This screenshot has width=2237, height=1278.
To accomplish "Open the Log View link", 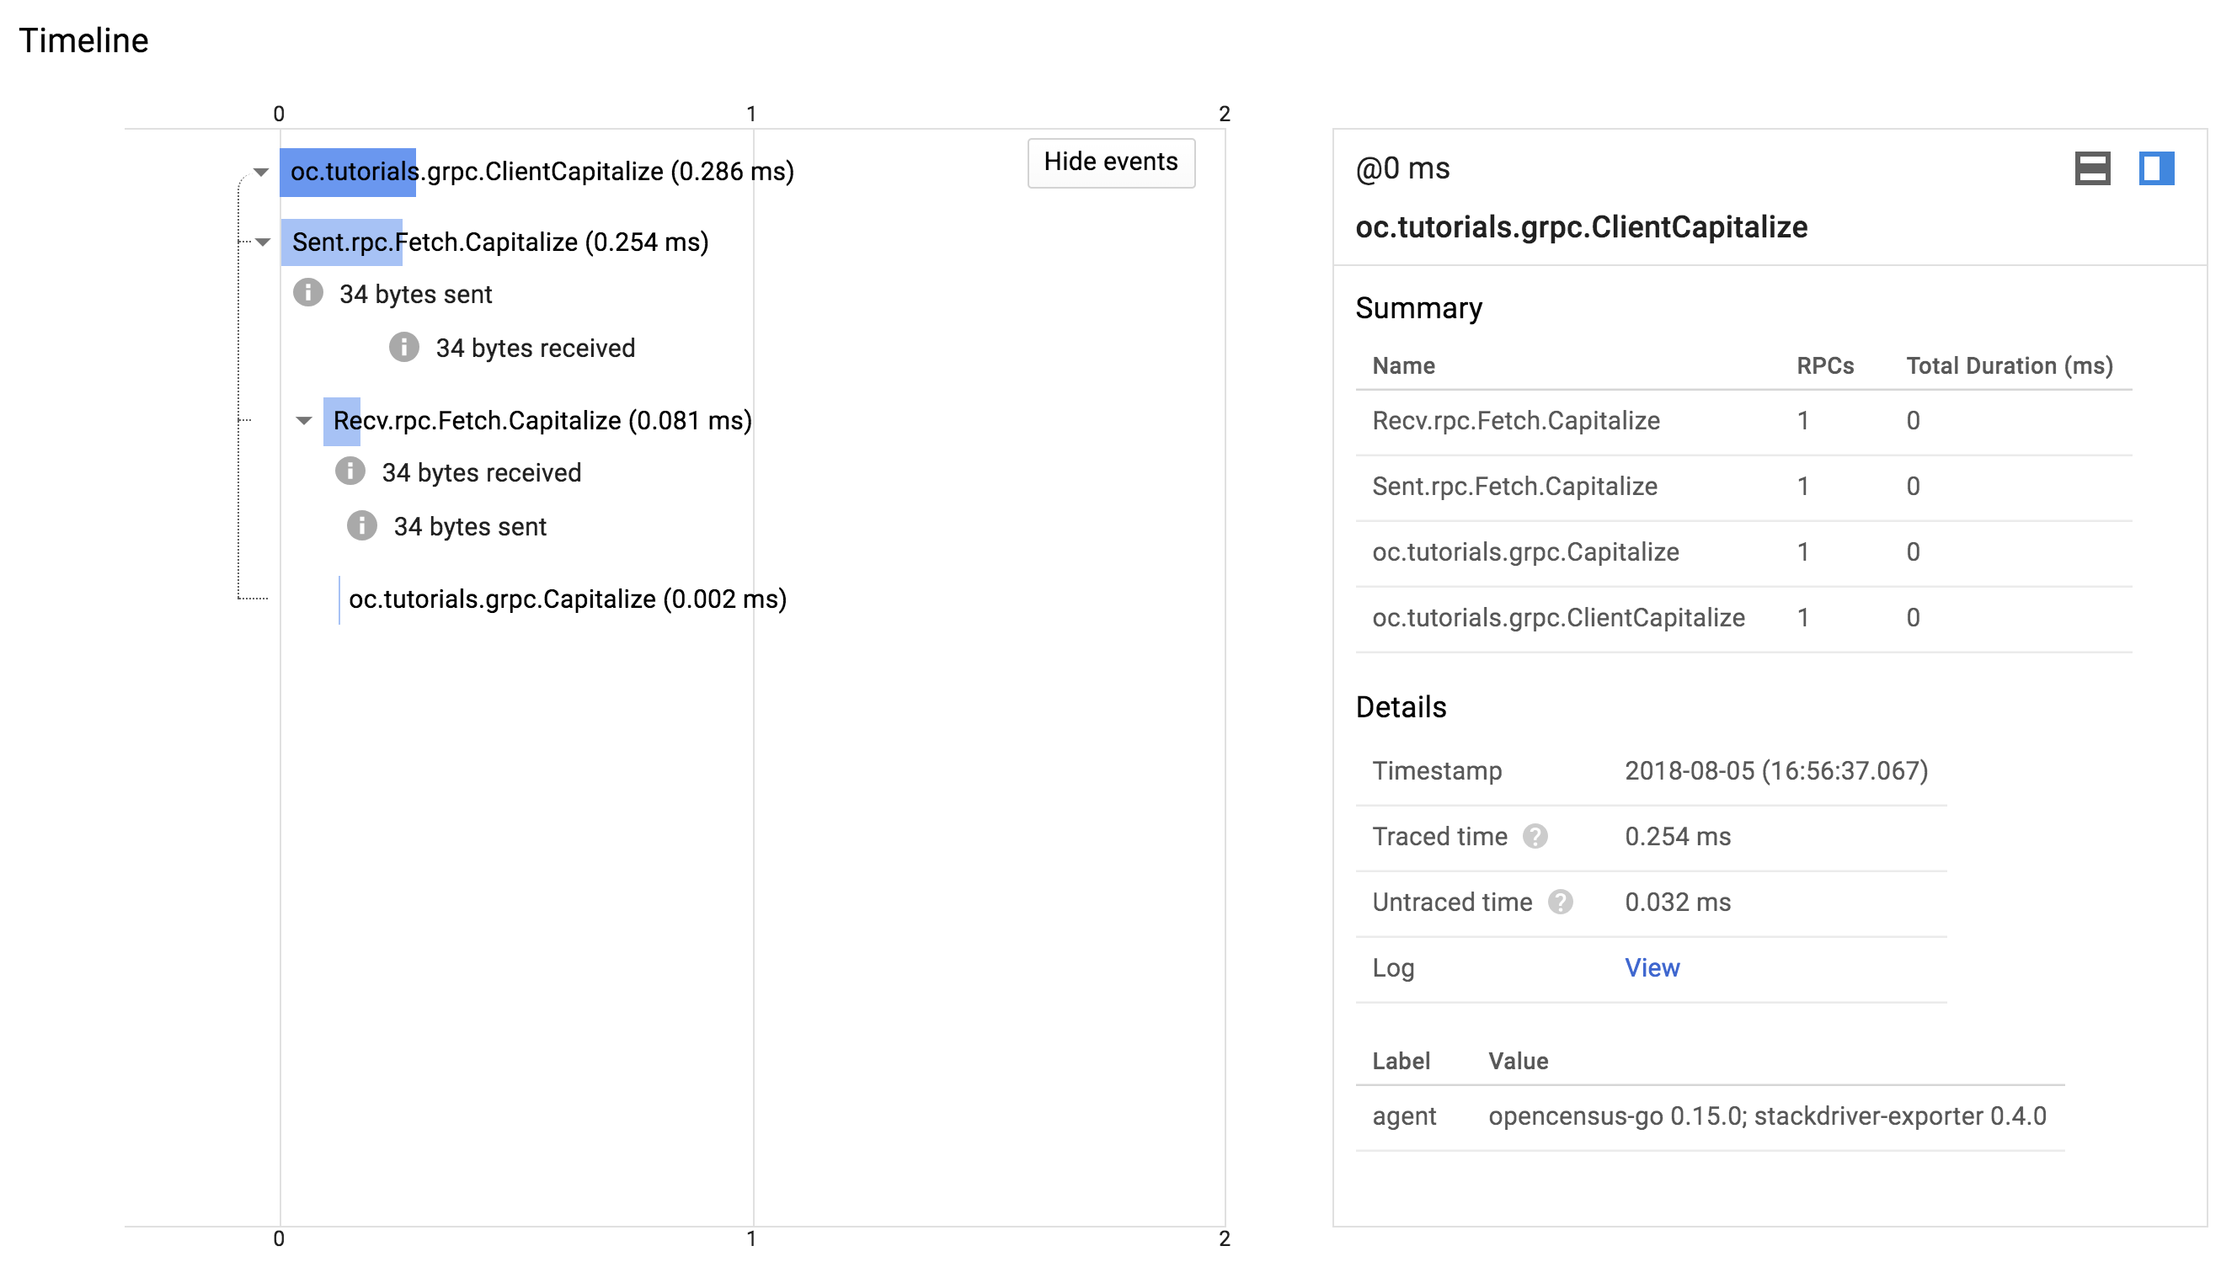I will click(1652, 967).
